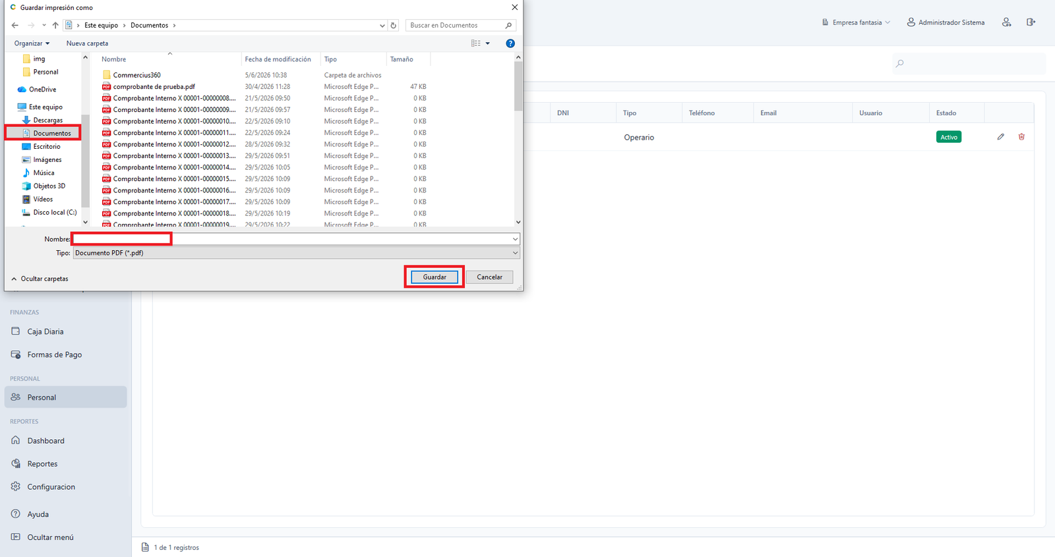Click the logout icon at top right
1055x557 pixels.
pos(1031,22)
